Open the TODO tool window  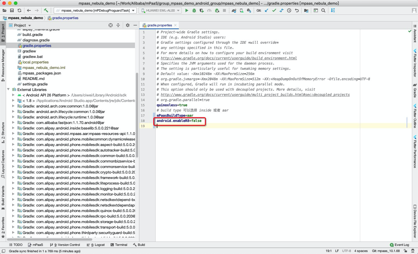16,245
